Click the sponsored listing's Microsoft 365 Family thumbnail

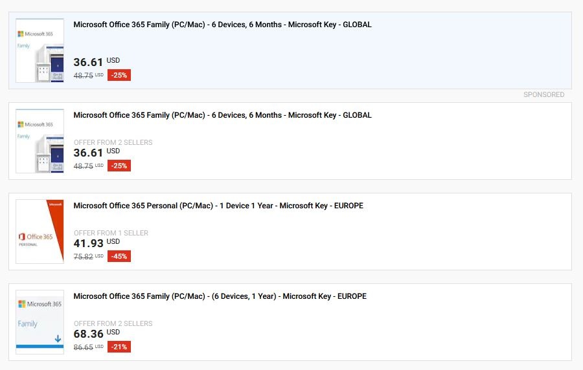[x=40, y=50]
